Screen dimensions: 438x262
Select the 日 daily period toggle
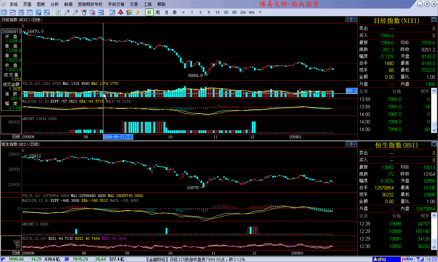149,12
